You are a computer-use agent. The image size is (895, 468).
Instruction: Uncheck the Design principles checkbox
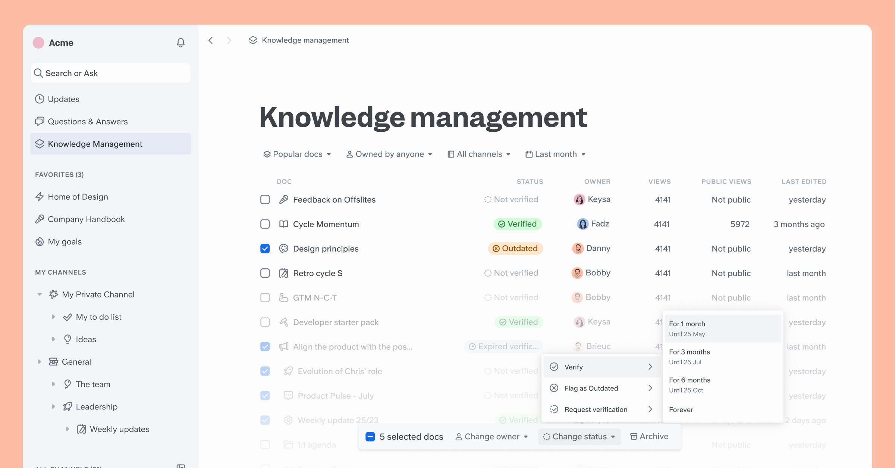265,249
